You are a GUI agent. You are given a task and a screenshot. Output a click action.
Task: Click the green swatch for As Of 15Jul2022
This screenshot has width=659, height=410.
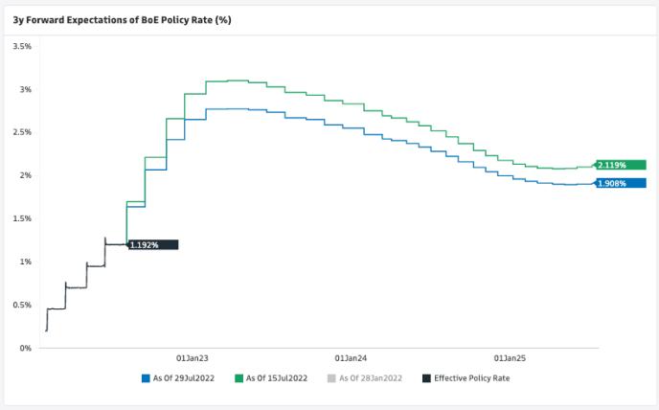coord(239,378)
